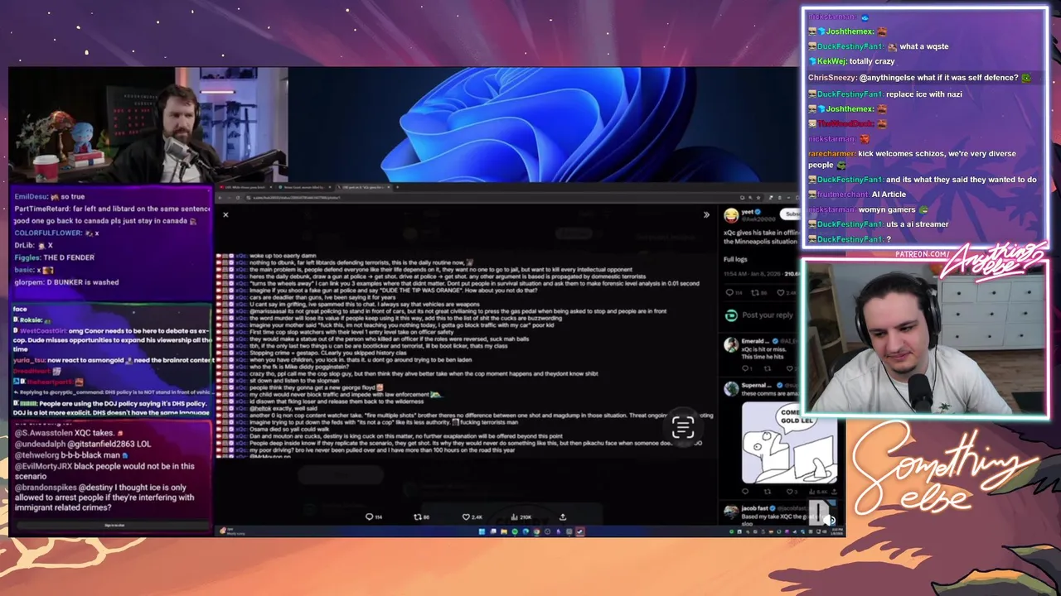Click brandonspikes' @destiny chat comment
Image resolution: width=1061 pixels, height=596 pixels.
tap(105, 497)
